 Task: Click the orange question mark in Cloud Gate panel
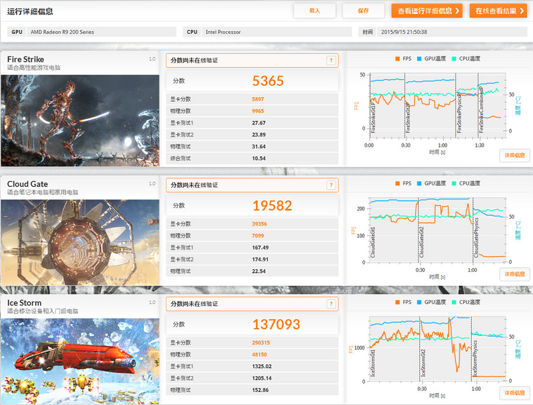[x=332, y=185]
